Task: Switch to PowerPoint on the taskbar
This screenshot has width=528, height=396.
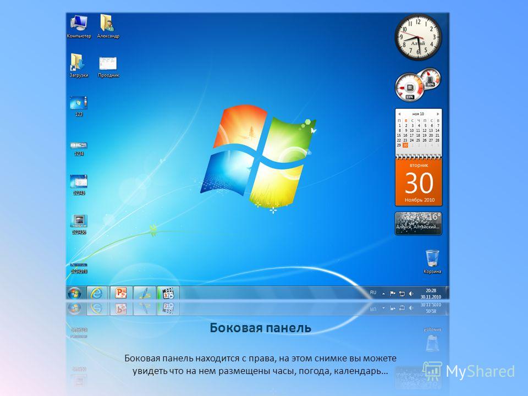Action: pos(120,293)
